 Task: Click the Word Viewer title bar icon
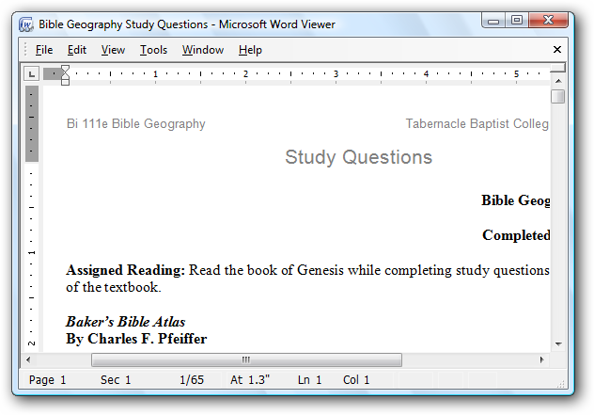(26, 24)
